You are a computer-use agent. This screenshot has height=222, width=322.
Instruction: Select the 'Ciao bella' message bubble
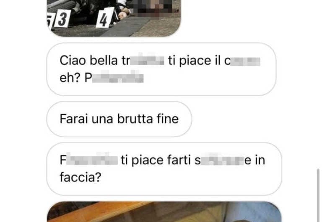[161, 69]
